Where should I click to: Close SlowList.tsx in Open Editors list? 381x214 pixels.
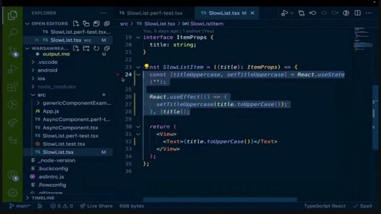click(37, 40)
